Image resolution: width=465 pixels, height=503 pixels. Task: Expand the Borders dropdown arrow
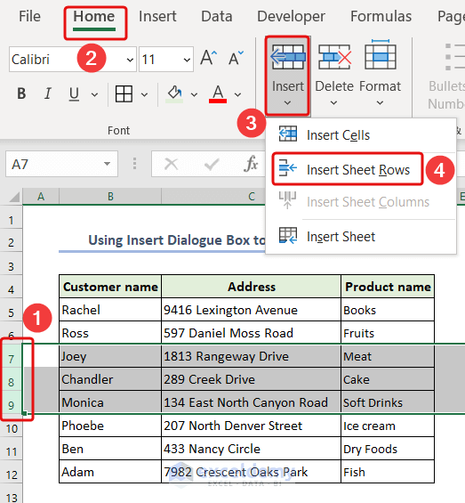point(145,94)
